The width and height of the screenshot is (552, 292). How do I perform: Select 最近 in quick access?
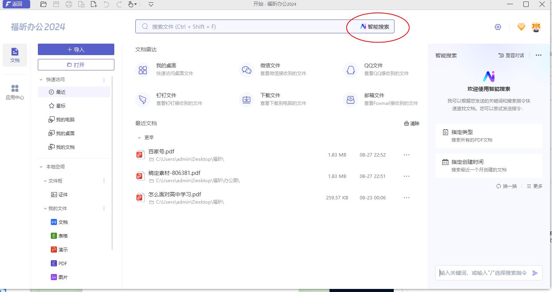74,92
